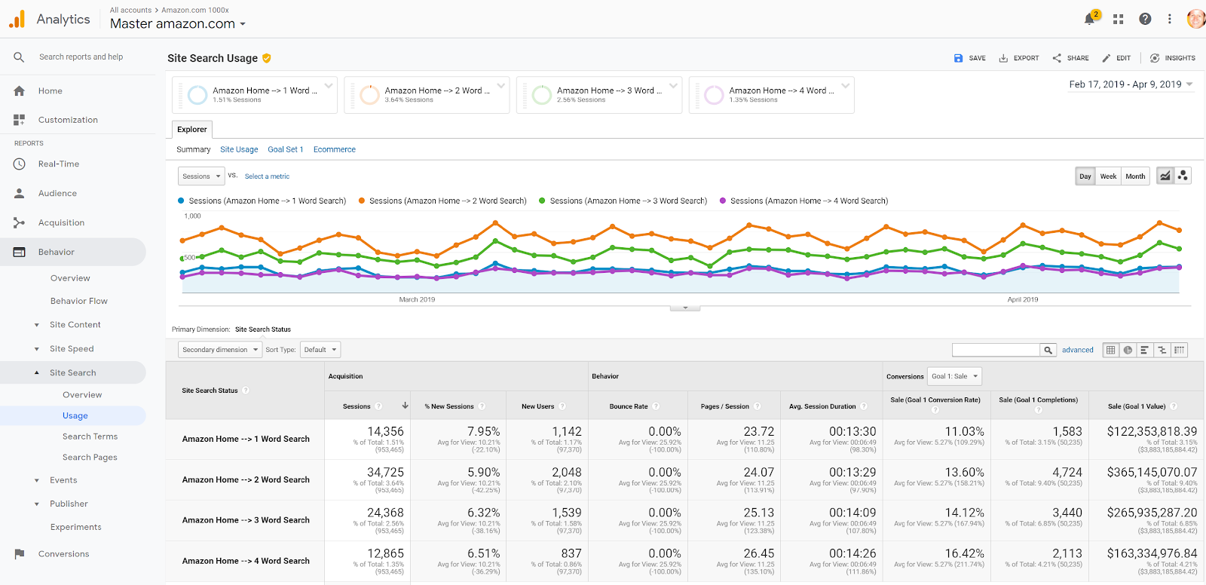Open the Goal 1: Sale conversions dropdown
The width and height of the screenshot is (1206, 585).
954,376
